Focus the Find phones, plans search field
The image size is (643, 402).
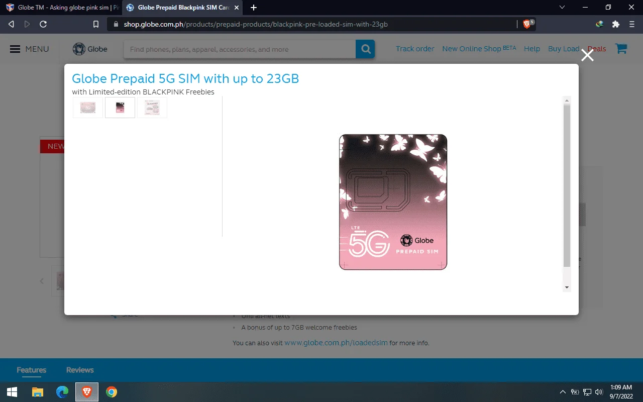240,49
